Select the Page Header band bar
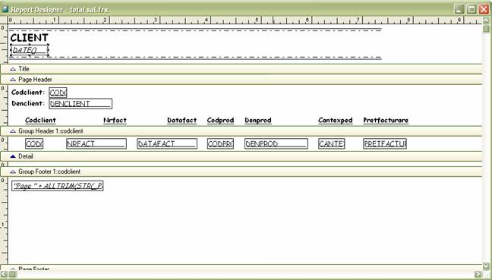The width and height of the screenshot is (492, 280). [x=241, y=80]
